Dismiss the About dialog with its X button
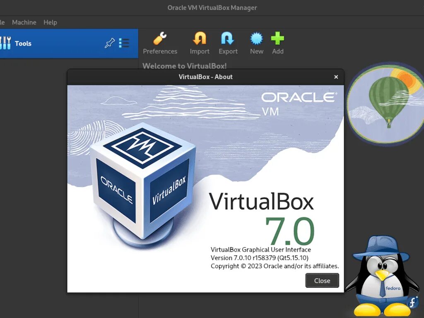Viewport: 424px width, 318px height. pyautogui.click(x=336, y=77)
